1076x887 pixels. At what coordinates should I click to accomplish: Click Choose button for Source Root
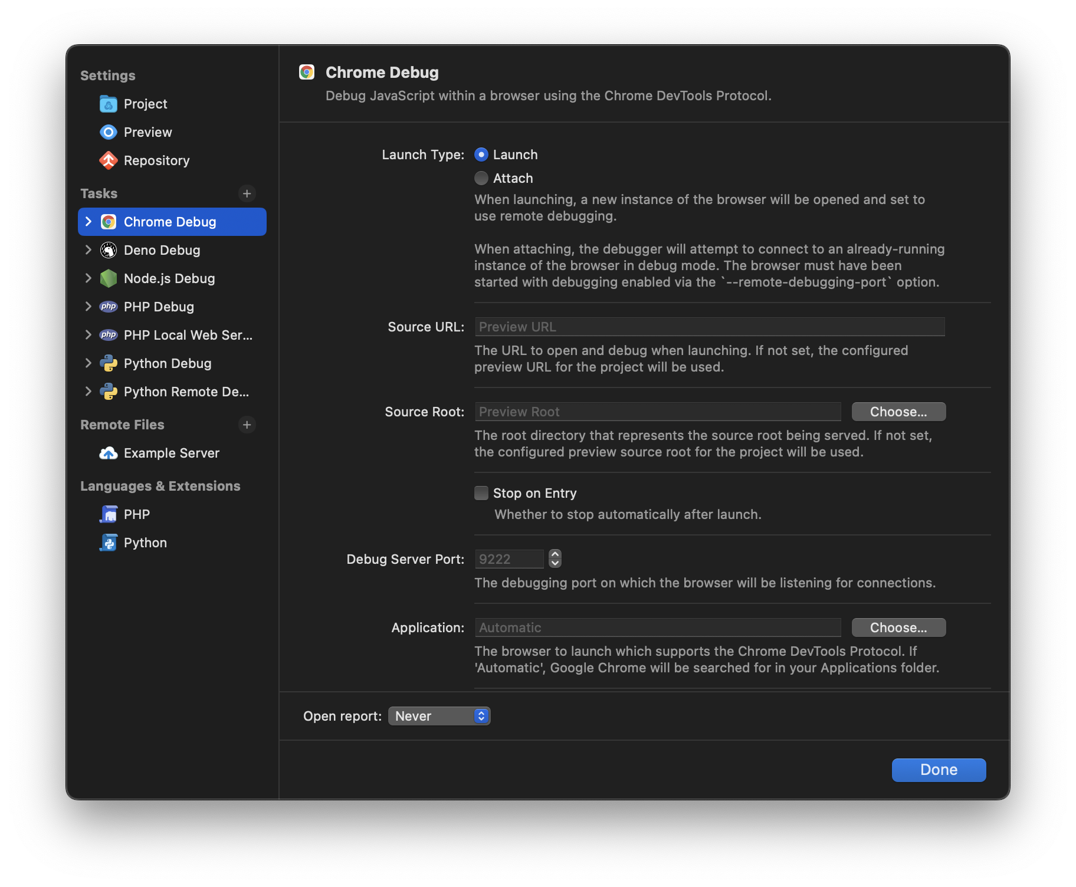coord(898,412)
